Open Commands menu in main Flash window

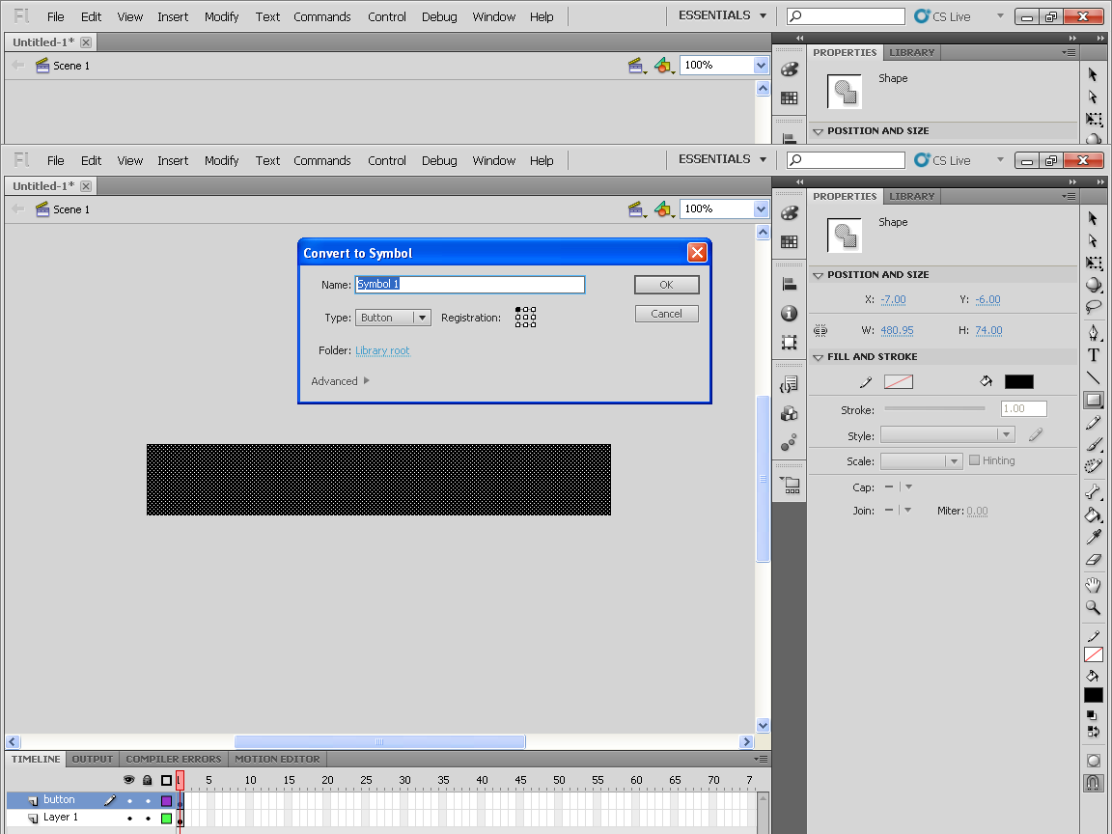[x=322, y=161]
